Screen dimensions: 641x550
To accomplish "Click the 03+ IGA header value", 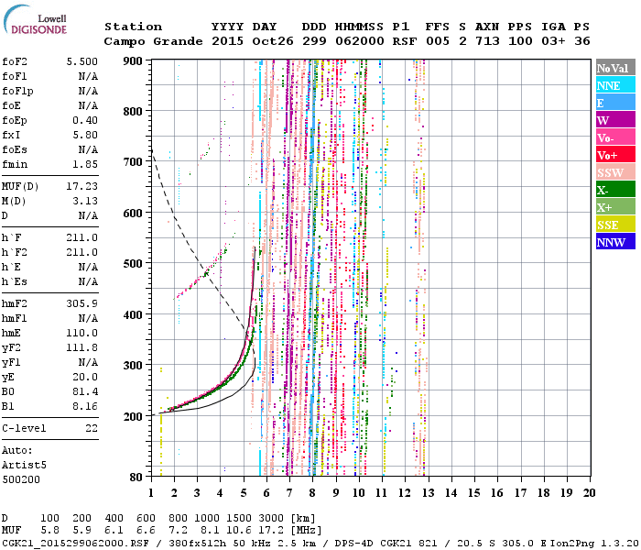I will (x=553, y=41).
